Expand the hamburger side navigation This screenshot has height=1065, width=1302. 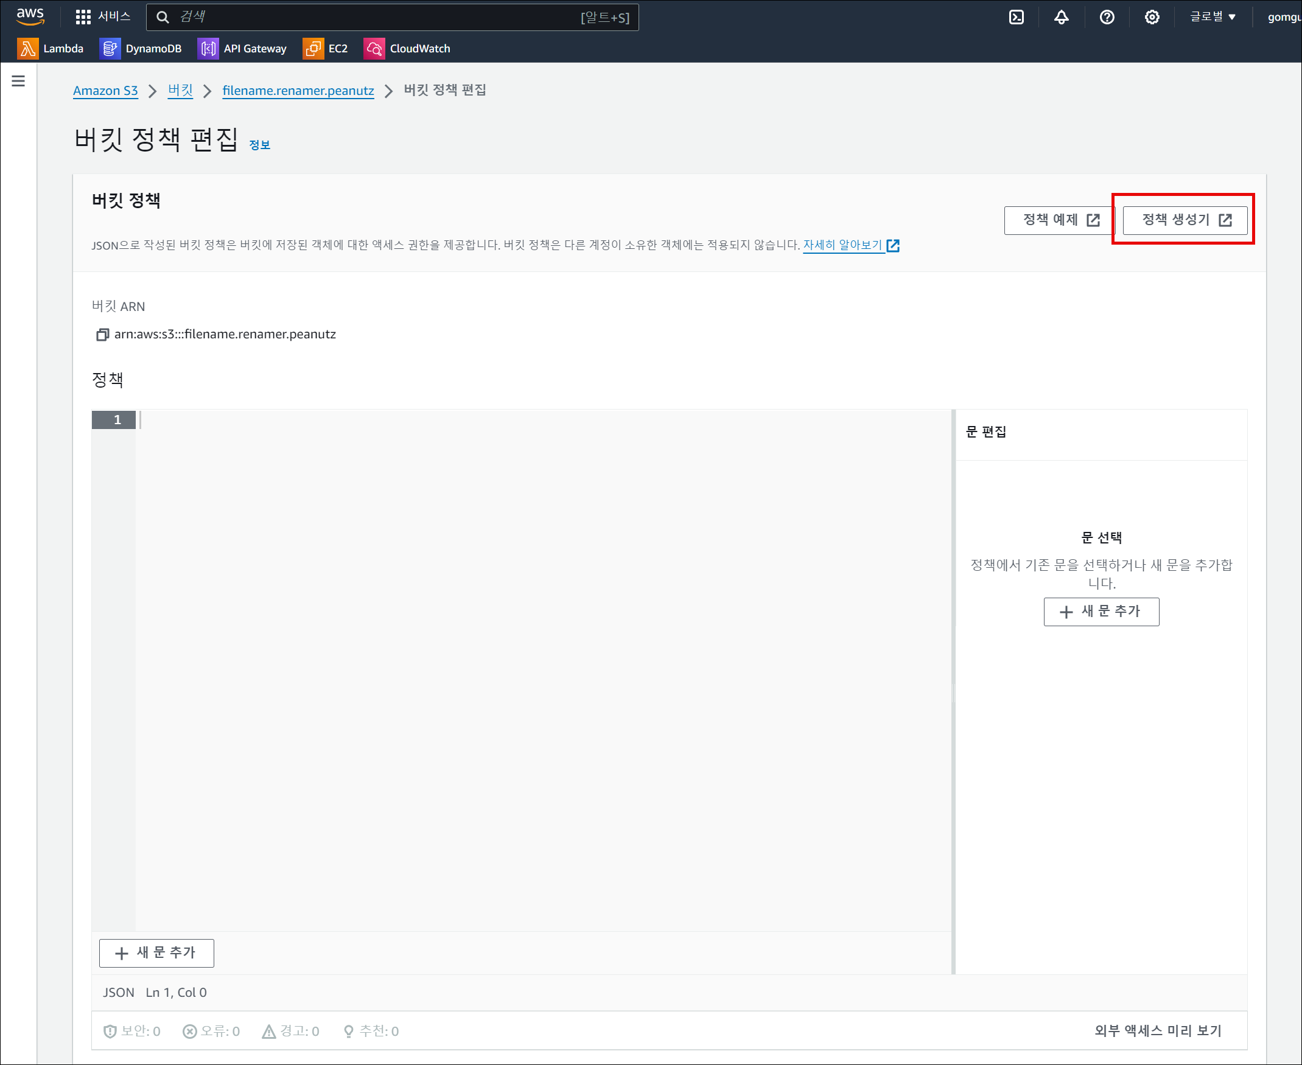18,81
